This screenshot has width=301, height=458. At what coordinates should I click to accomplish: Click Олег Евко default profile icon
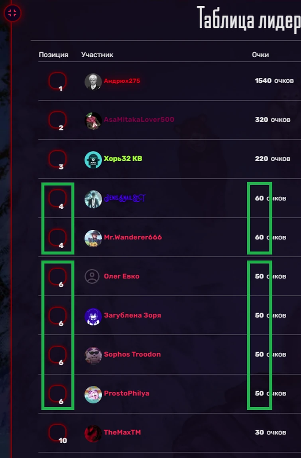[x=92, y=276]
